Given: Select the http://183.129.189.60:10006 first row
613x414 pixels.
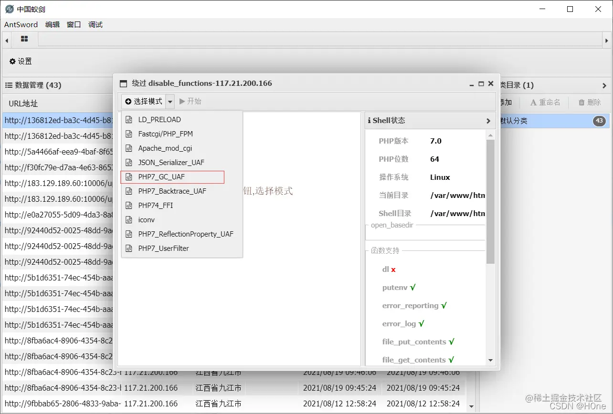Looking at the screenshot, I should click(x=59, y=183).
